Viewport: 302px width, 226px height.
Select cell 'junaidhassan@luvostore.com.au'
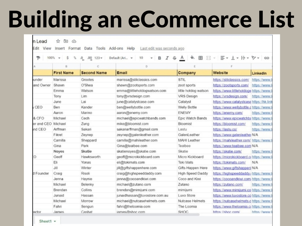[146, 195]
